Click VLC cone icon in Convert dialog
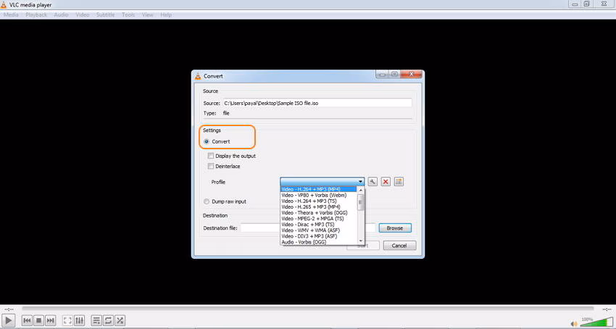The width and height of the screenshot is (616, 329). 198,76
